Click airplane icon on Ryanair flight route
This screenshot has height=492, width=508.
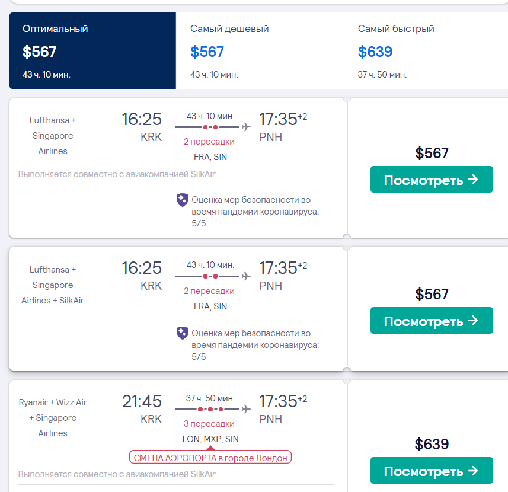[246, 409]
